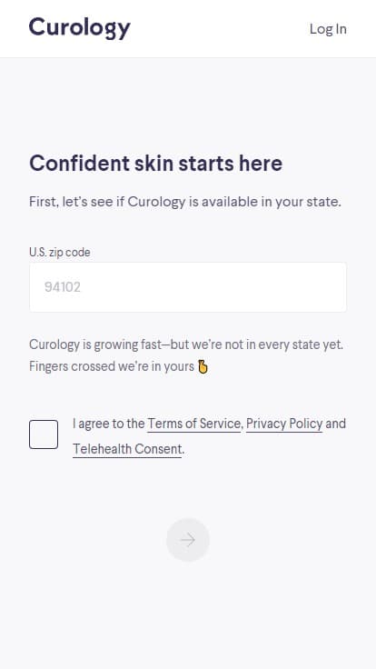
Task: Click the word "and" before Telehealth Consent
Action: [x=335, y=424]
